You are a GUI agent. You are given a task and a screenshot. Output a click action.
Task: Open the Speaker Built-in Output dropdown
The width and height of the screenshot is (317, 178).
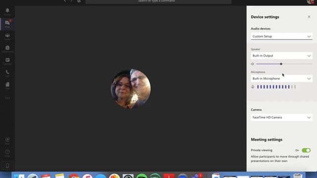(x=282, y=56)
